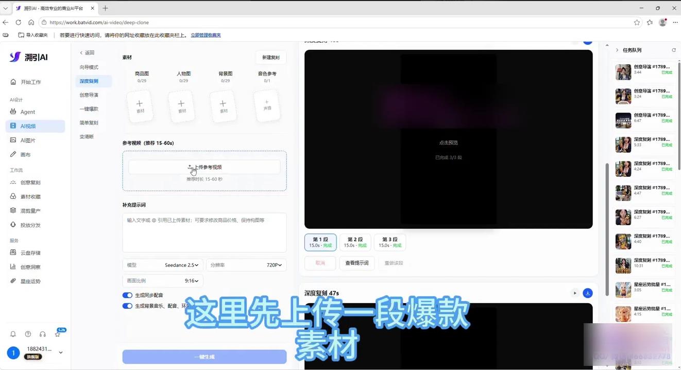Expand the account menu chevron
The image size is (681, 370).
click(x=61, y=353)
